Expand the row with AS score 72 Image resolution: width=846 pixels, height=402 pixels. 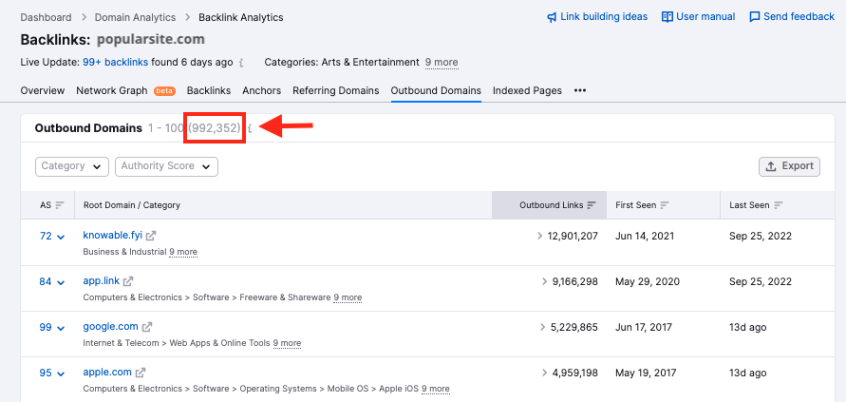(61, 237)
